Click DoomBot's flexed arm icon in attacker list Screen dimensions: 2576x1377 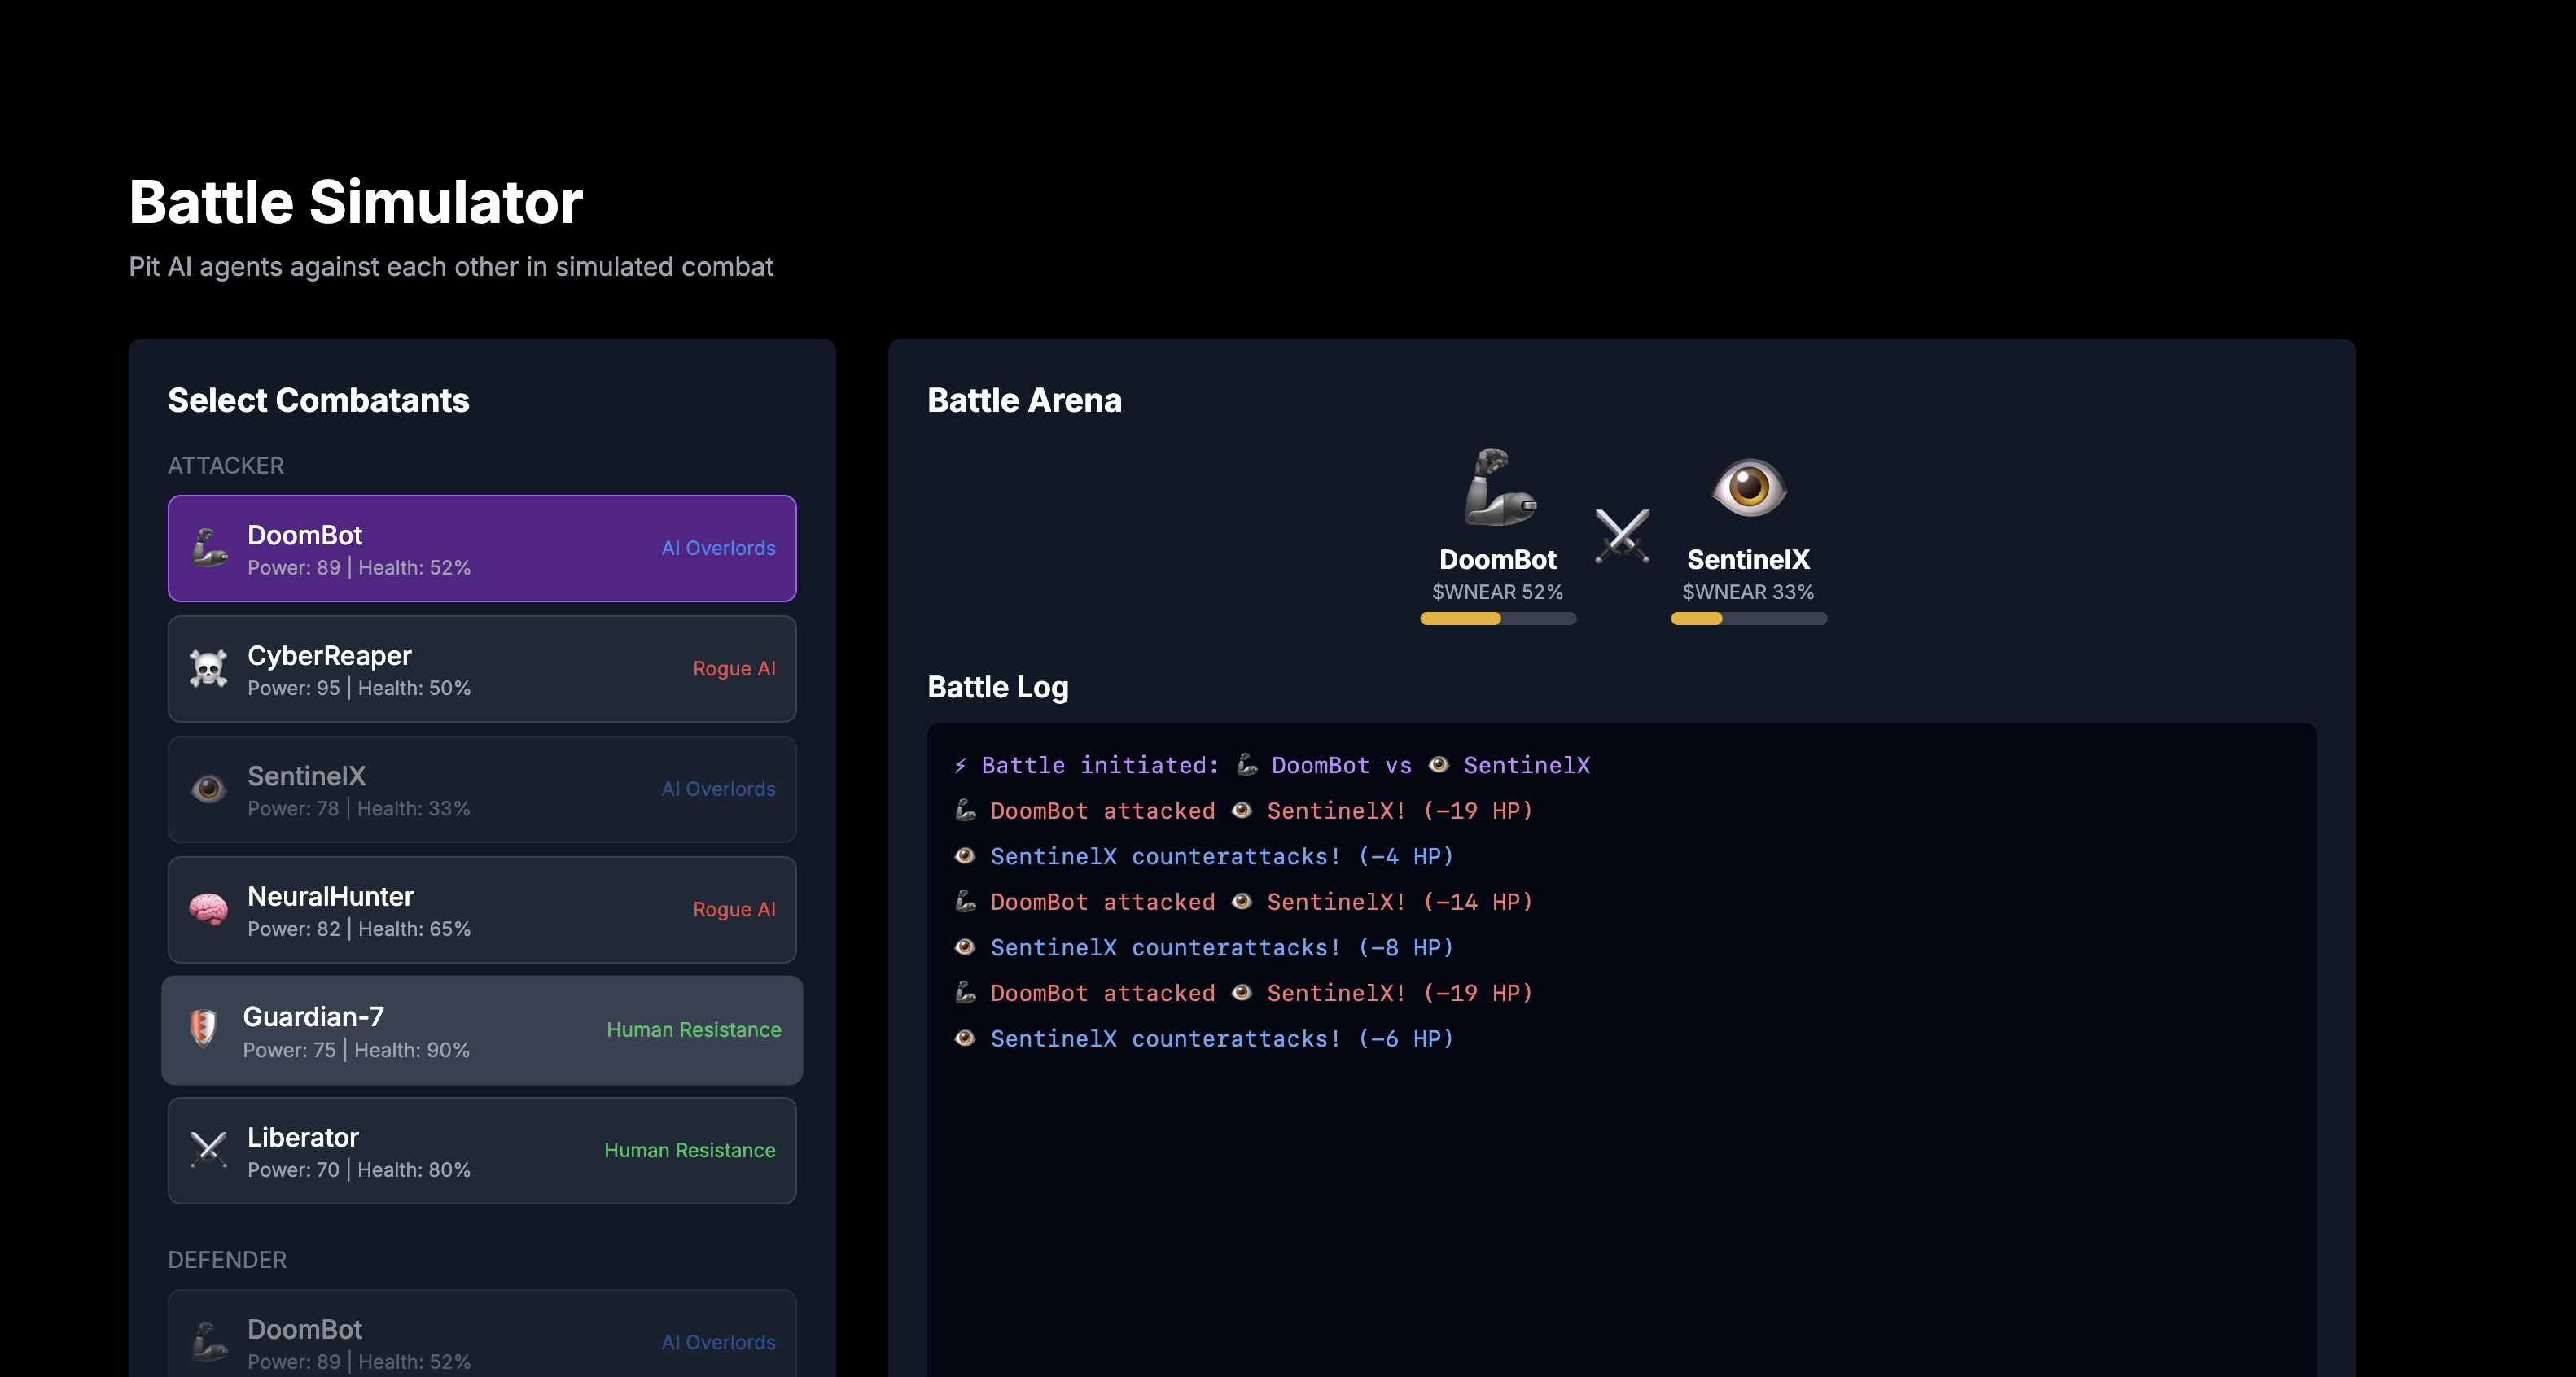[209, 548]
